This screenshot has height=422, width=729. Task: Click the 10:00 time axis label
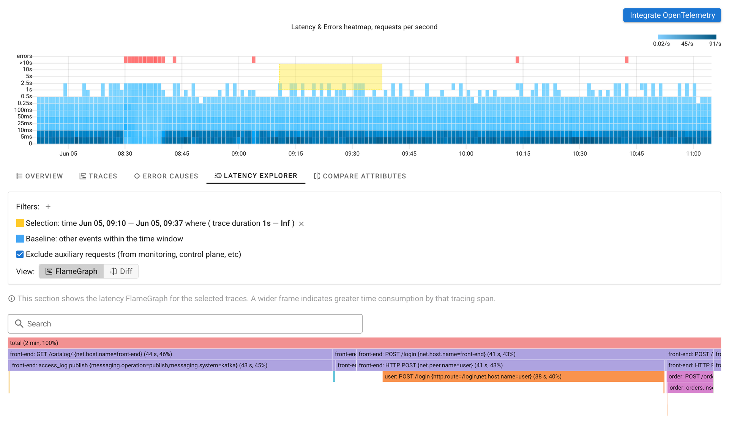(466, 154)
